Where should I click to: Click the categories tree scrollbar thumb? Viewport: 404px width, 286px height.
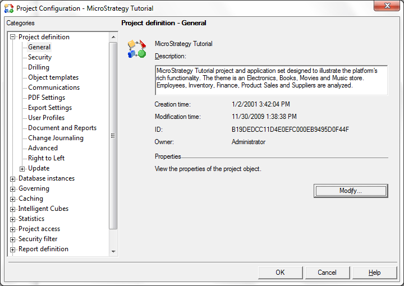coord(113,136)
